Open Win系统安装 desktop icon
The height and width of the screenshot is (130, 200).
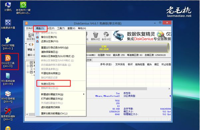tap(8, 79)
